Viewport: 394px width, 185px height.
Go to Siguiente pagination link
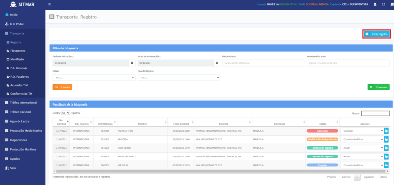point(368,177)
